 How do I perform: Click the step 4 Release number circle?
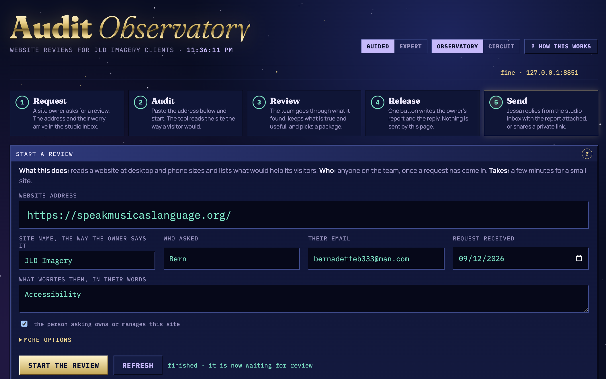pyautogui.click(x=378, y=102)
